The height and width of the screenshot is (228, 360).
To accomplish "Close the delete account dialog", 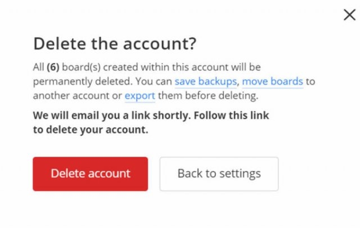I will tap(349, 15).
